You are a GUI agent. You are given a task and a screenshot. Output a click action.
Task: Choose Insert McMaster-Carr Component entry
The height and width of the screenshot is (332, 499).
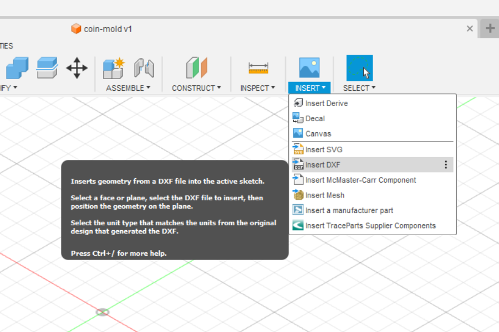pyautogui.click(x=373, y=180)
